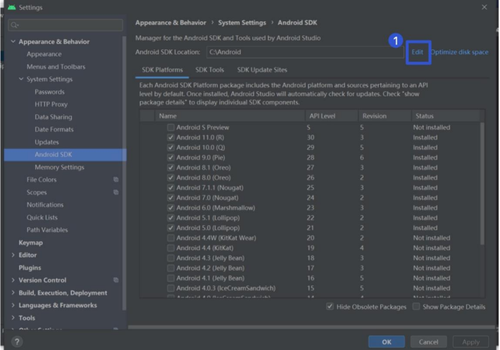
Task: Click the project-level icon beside Version Control
Action: (x=116, y=280)
